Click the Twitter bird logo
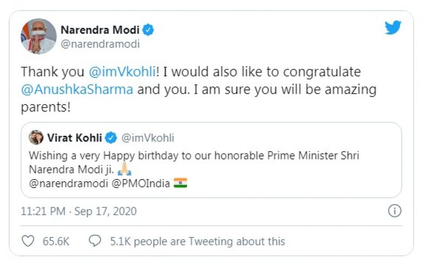The height and width of the screenshot is (265, 425). (393, 28)
